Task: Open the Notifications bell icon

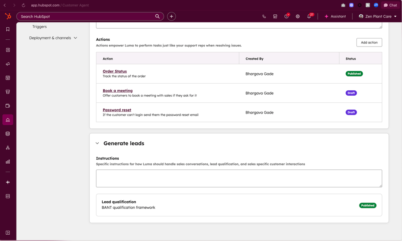Action: (x=309, y=17)
